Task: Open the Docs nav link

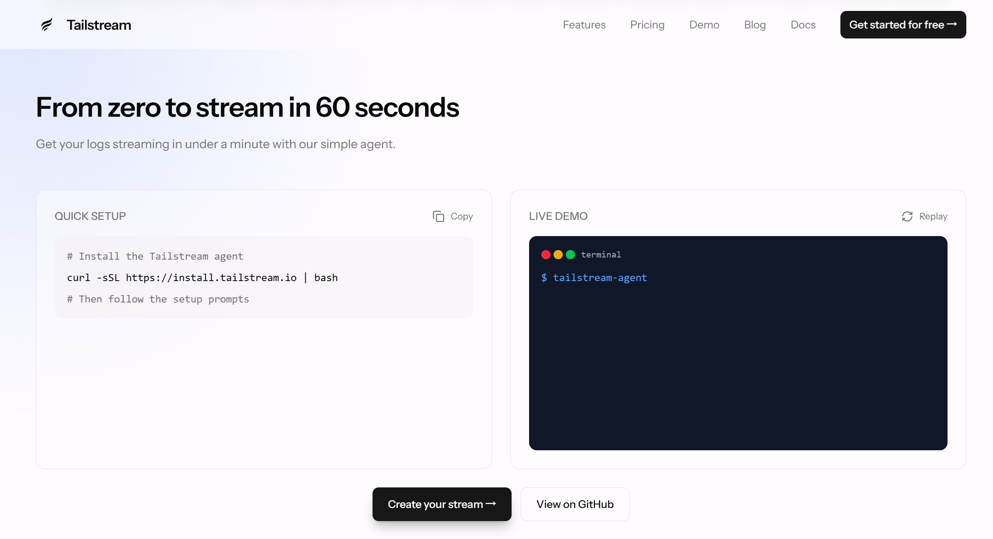Action: [803, 25]
